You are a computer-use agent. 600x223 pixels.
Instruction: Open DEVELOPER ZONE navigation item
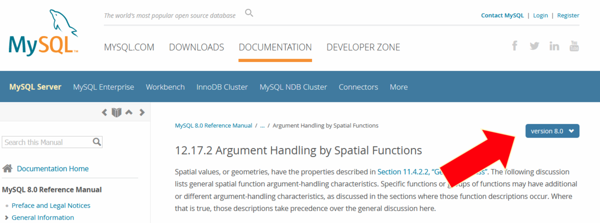[x=363, y=47]
